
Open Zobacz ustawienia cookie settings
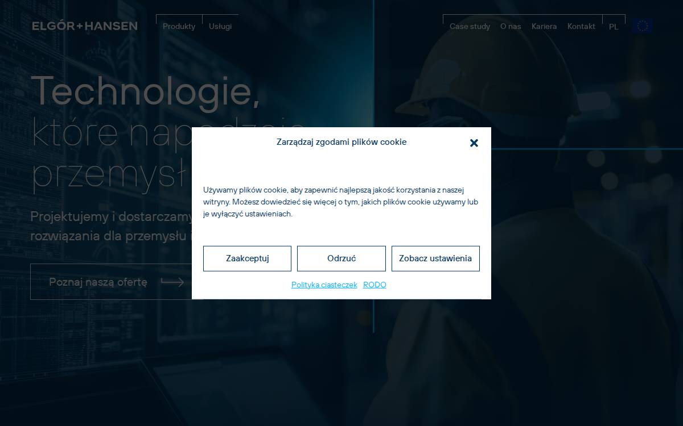tap(435, 258)
